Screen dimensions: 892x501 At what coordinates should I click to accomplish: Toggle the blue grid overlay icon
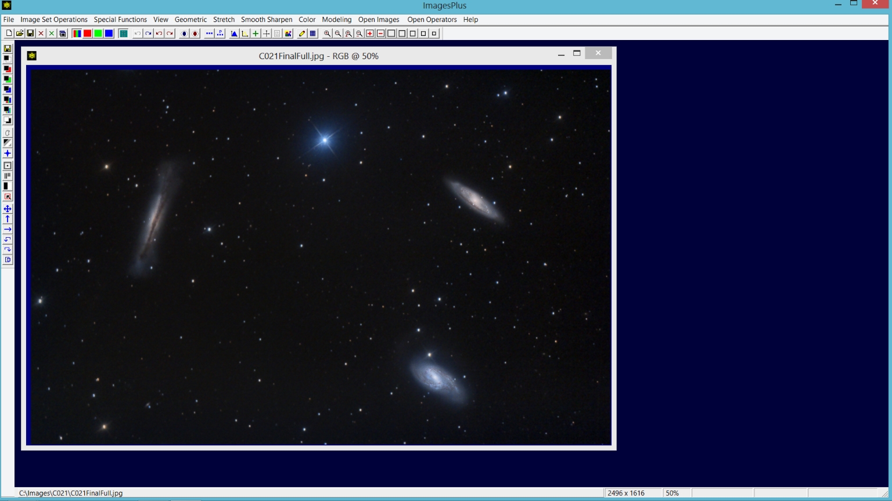pos(312,34)
